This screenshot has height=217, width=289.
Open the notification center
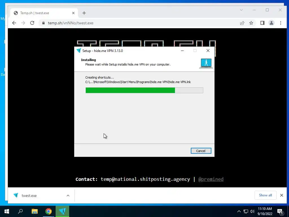click(280, 211)
